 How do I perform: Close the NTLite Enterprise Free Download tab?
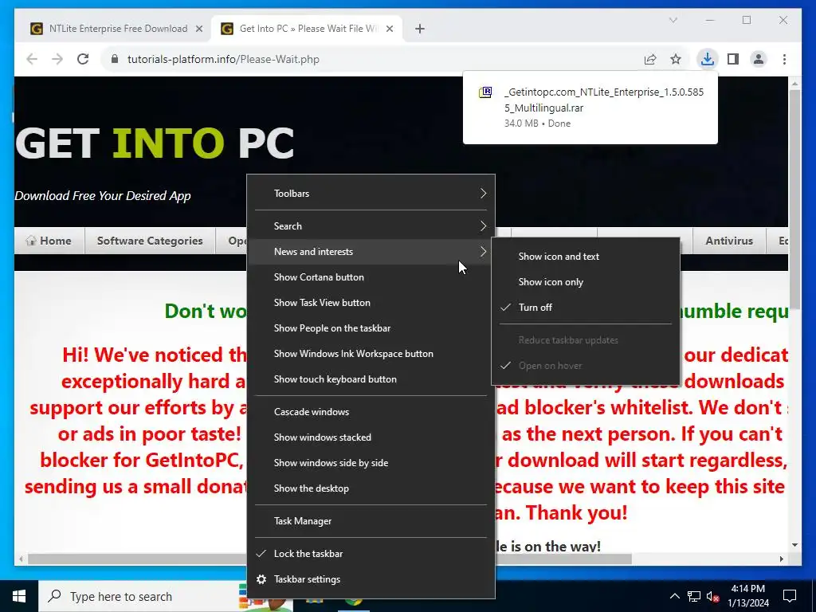pyautogui.click(x=198, y=29)
